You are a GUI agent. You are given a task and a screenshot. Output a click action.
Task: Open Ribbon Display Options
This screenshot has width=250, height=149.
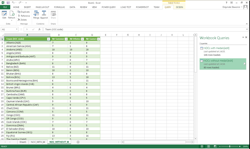[232, 2]
